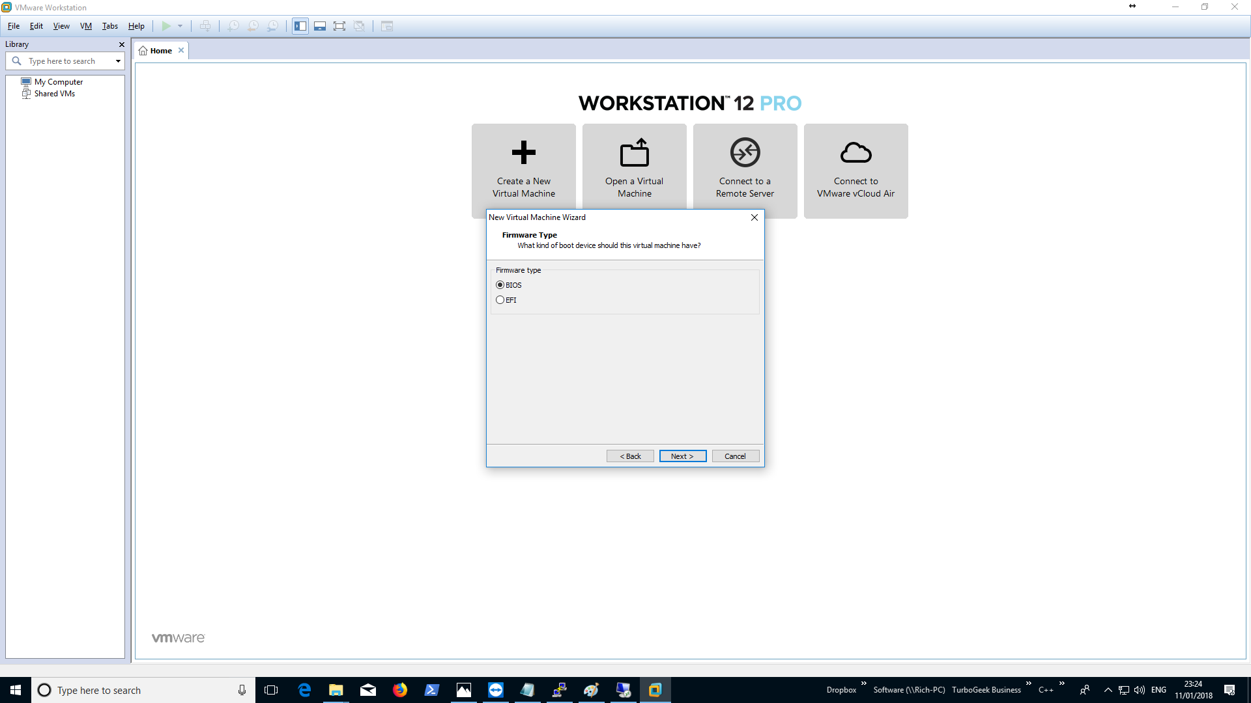Open the Library search filter dropdown

[x=118, y=61]
